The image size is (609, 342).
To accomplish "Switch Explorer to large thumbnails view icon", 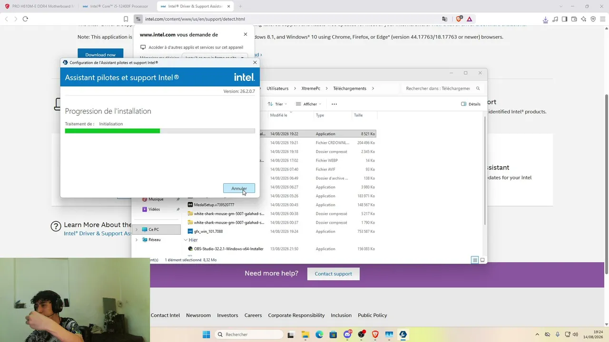I will pos(482,260).
